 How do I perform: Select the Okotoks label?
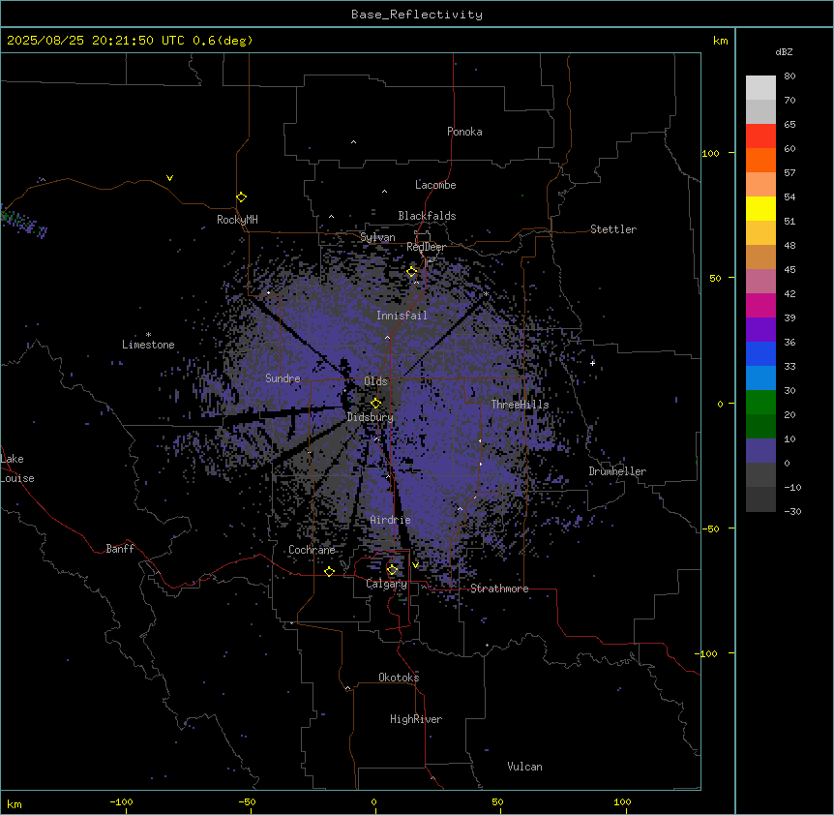tap(399, 678)
